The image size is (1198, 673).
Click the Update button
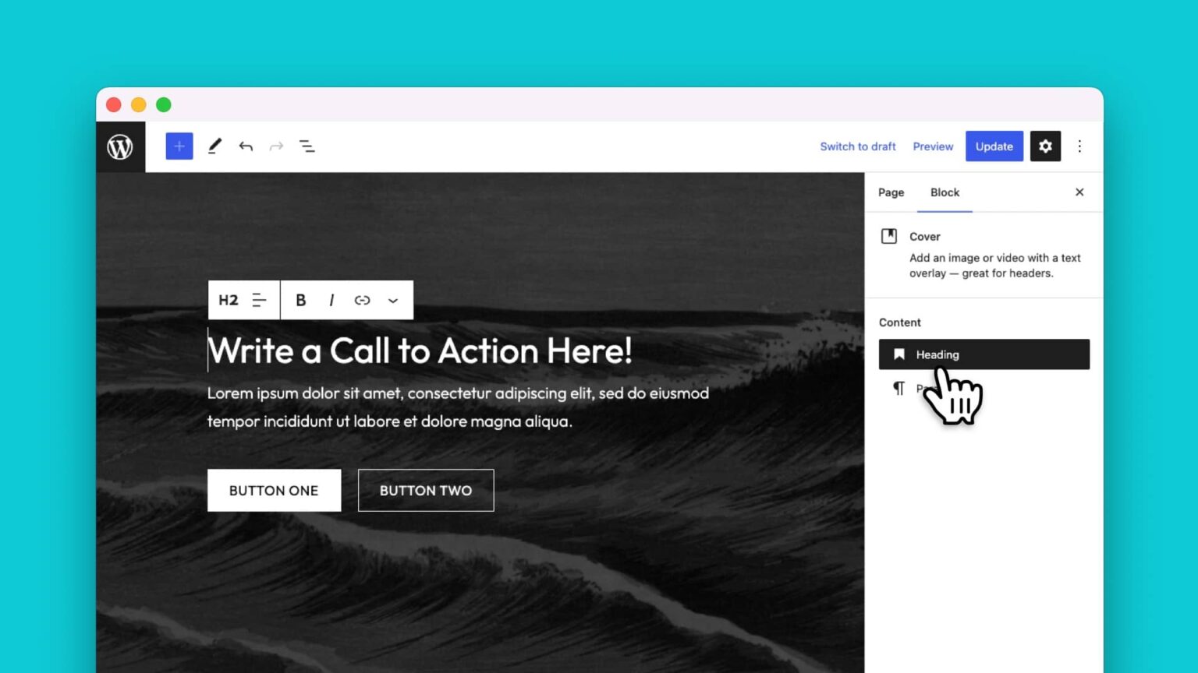pyautogui.click(x=994, y=146)
